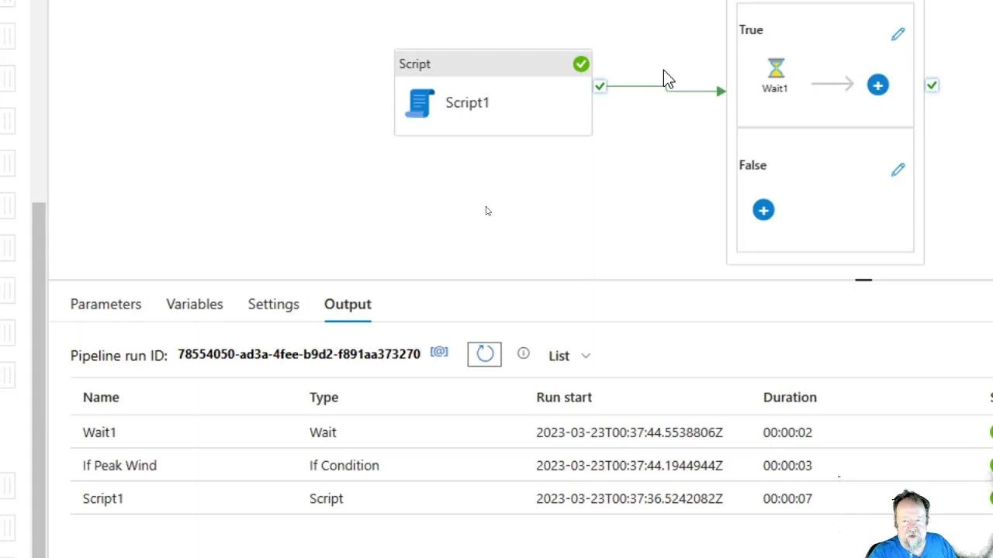Viewport: 993px width, 558px height.
Task: Click the Script1 run start timestamp
Action: point(629,499)
